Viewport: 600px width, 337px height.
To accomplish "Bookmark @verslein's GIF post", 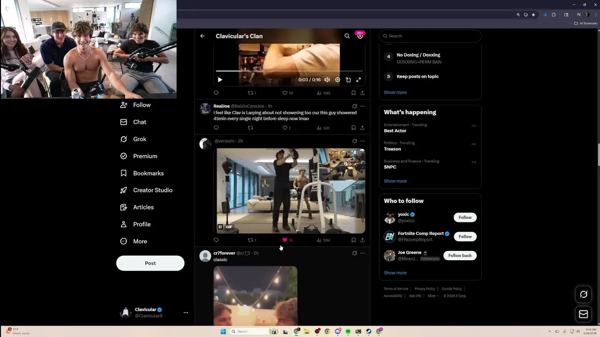I will click(353, 240).
